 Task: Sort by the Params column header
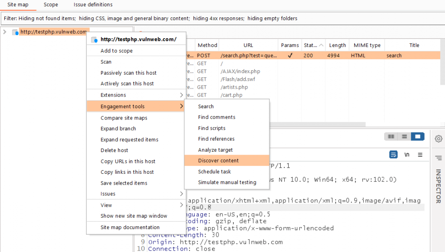[290, 45]
